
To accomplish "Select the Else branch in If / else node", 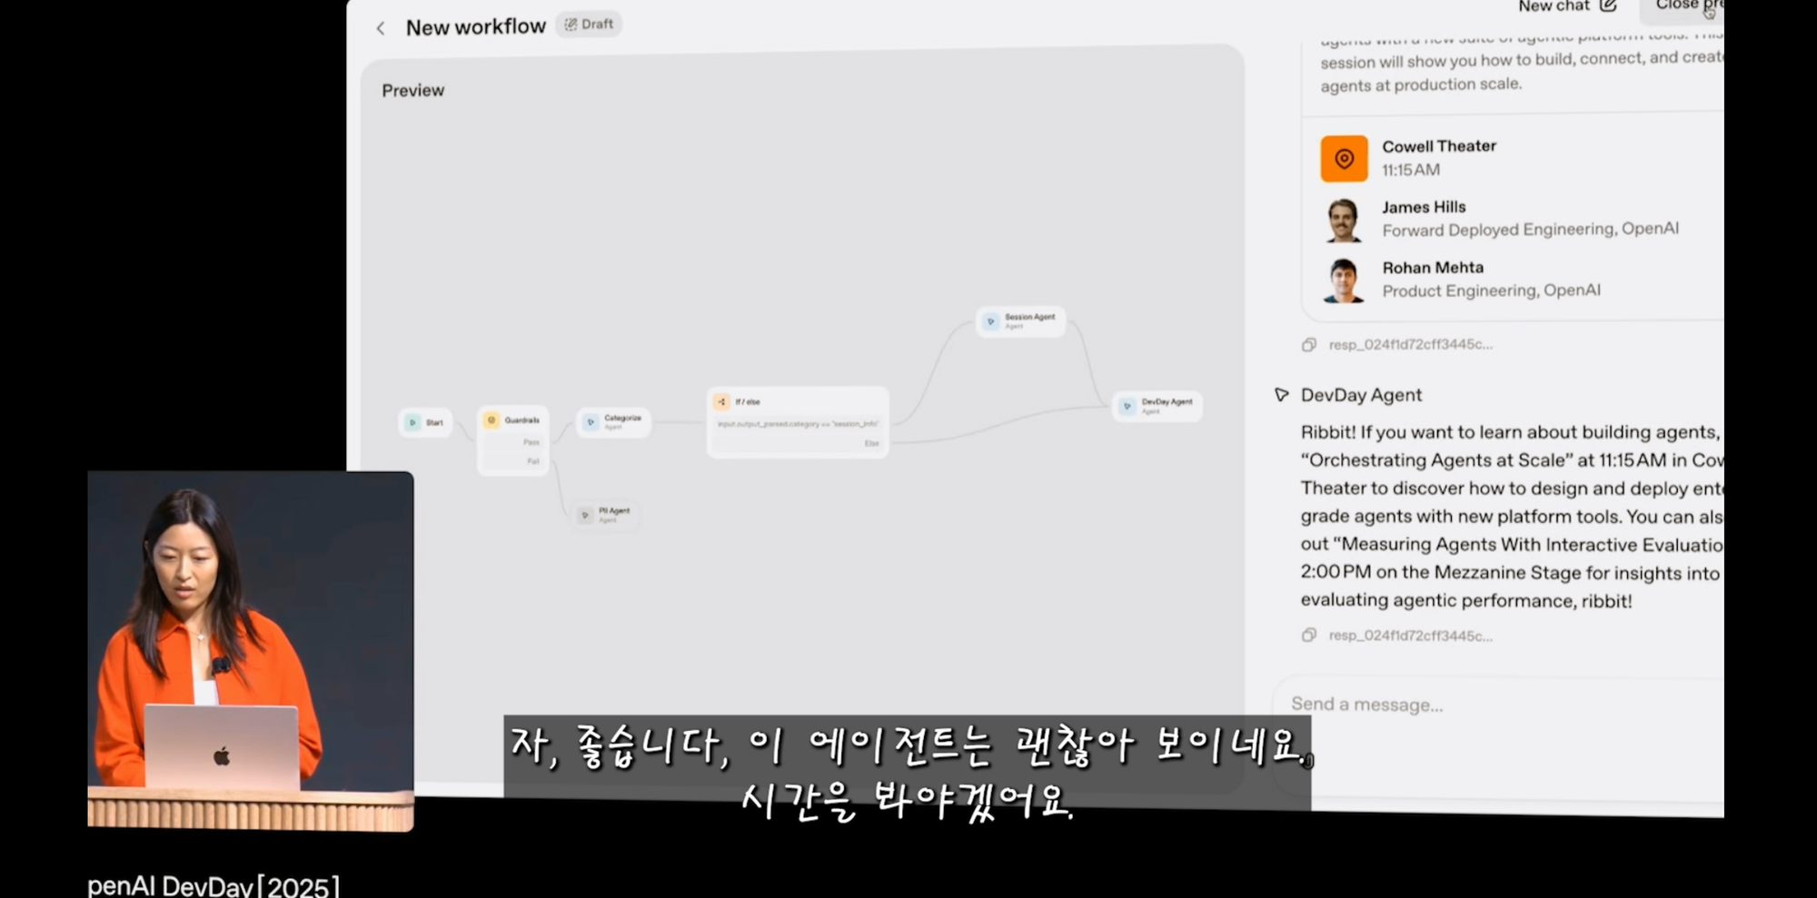I will 798,444.
